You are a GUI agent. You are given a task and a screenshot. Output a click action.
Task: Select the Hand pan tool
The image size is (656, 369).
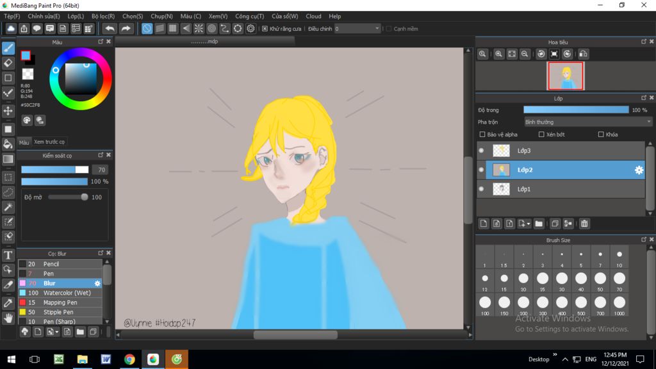8,318
